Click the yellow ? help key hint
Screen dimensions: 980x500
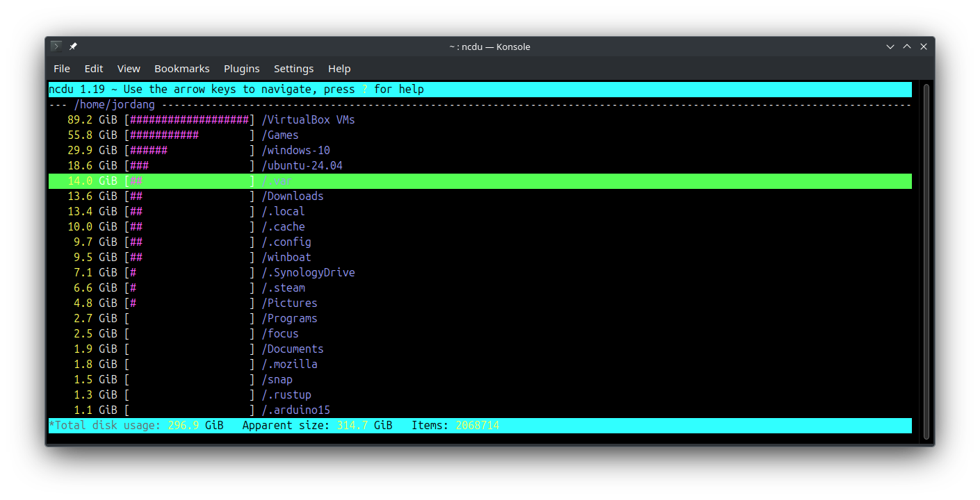coord(364,89)
